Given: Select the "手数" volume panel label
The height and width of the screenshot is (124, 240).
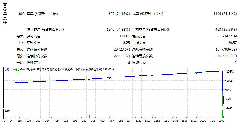Looking at the screenshot, I should [7, 111].
